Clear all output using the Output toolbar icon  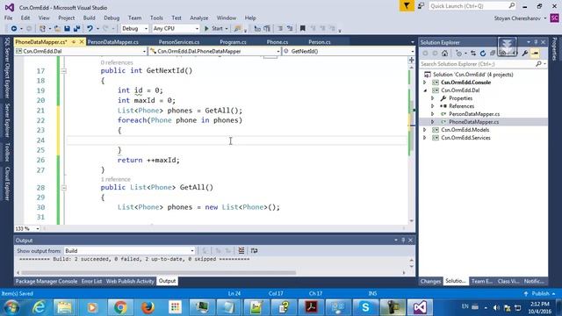click(x=241, y=250)
